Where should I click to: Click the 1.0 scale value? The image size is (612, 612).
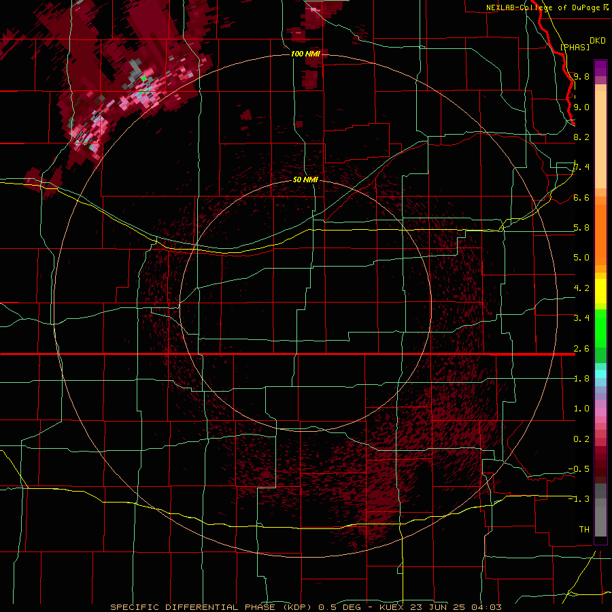click(581, 409)
